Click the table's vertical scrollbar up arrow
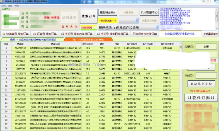The width and height of the screenshot is (219, 131). tap(181, 44)
